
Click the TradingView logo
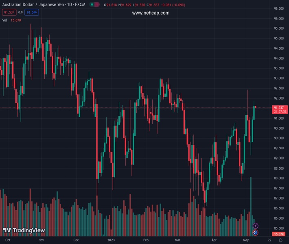(24, 231)
